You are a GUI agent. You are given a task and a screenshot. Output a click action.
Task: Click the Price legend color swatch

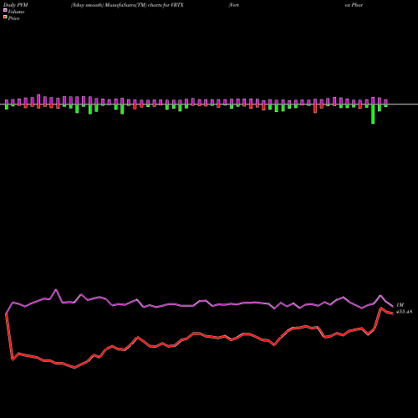(5, 18)
